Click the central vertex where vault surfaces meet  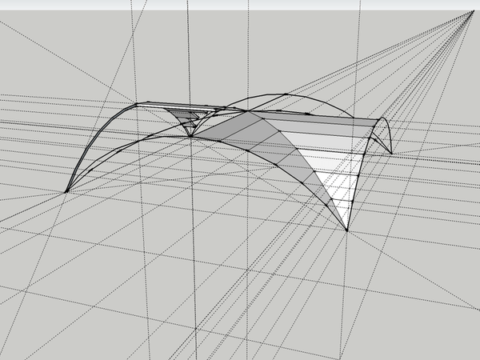pyautogui.click(x=190, y=137)
